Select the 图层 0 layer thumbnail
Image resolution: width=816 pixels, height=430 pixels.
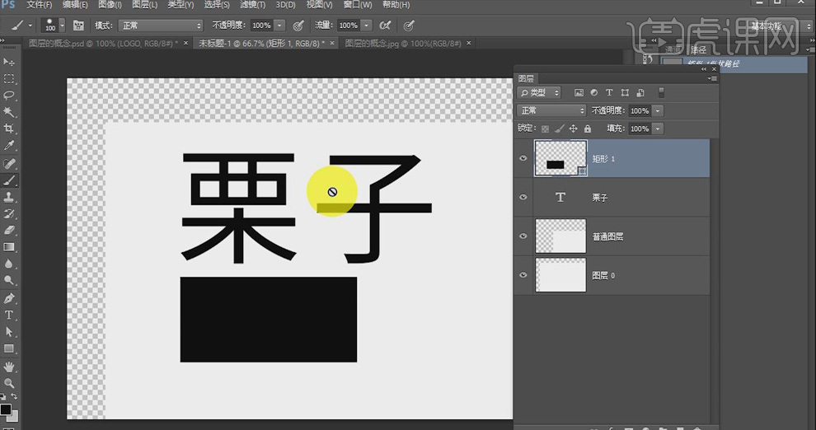tap(560, 275)
